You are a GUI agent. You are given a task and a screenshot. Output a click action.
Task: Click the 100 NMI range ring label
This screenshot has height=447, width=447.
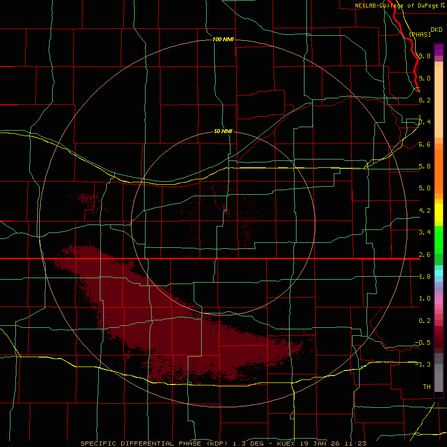pyautogui.click(x=223, y=39)
